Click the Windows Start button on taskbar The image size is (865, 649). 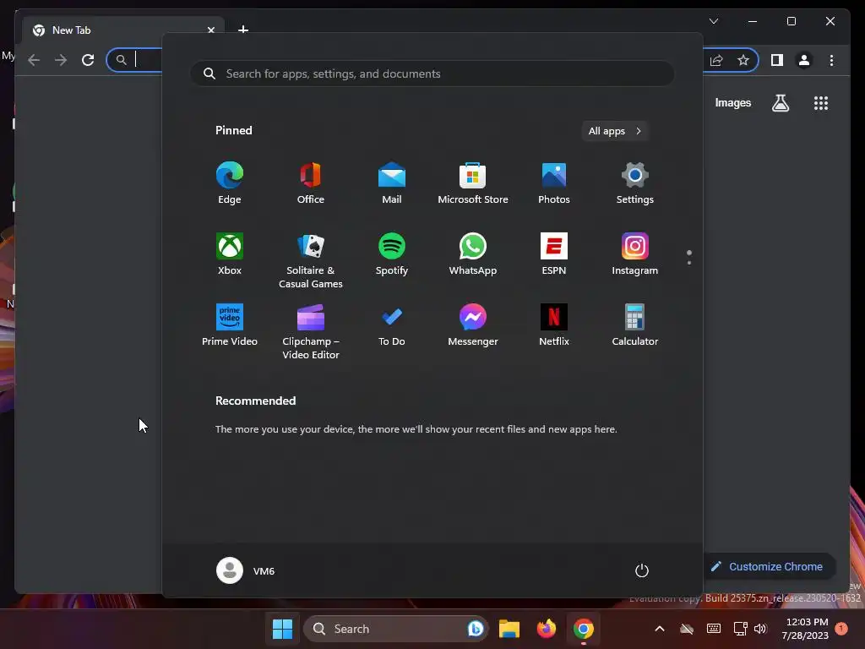[x=282, y=629]
